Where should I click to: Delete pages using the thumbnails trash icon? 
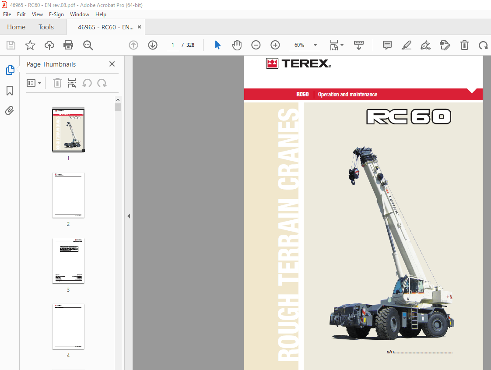click(x=57, y=83)
